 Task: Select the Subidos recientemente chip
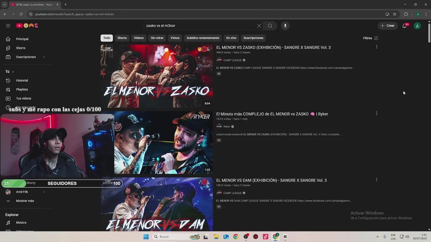203,38
